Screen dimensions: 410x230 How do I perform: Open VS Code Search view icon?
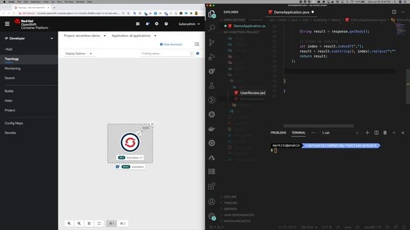coord(212,28)
